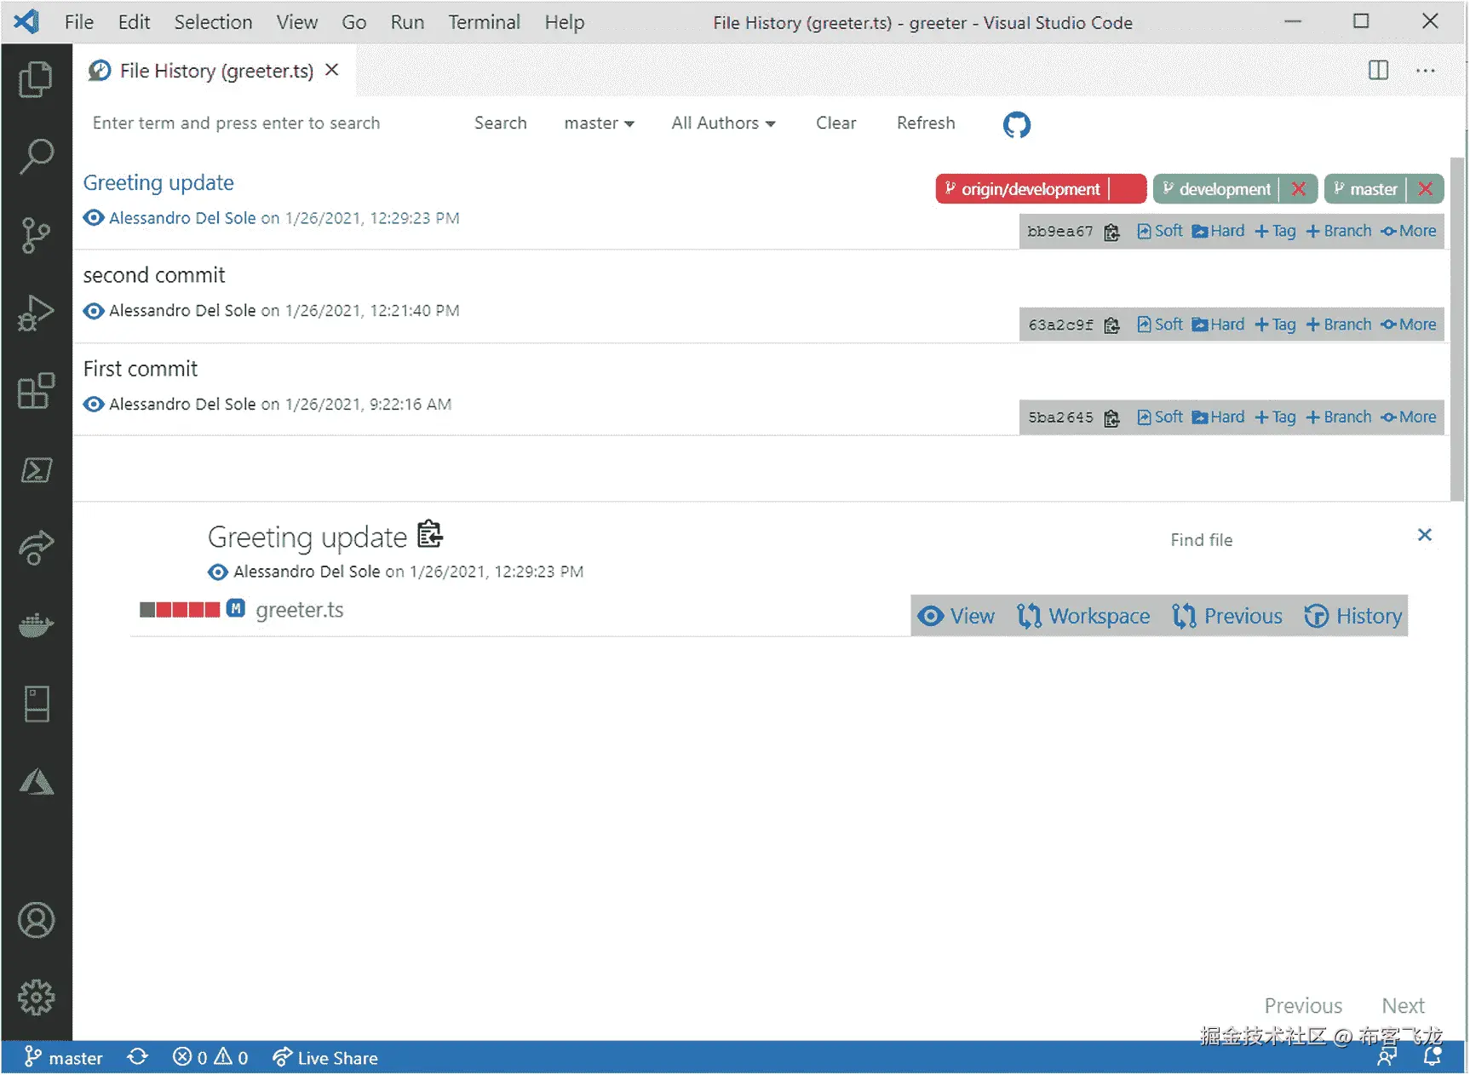Open notifications bell in status bar

1433,1057
